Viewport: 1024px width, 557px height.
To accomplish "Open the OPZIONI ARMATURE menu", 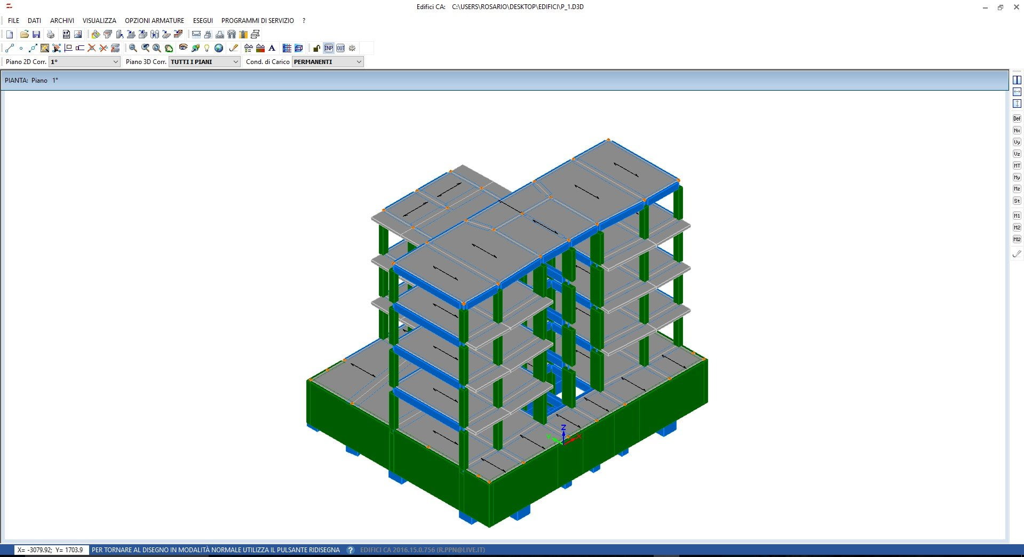I will pyautogui.click(x=154, y=20).
